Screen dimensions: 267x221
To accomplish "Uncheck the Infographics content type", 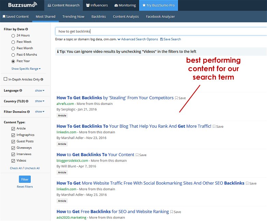I will 13,135.
